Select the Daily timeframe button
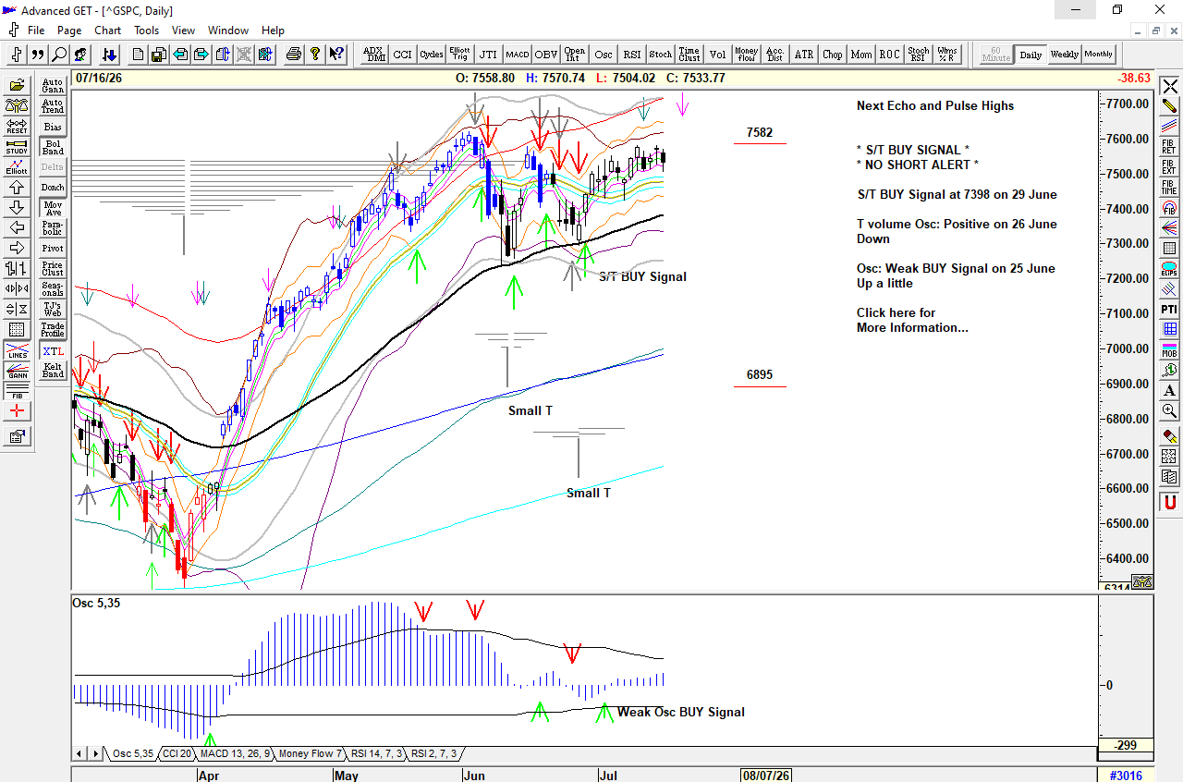Viewport: 1183px width, 782px height. (x=1031, y=54)
